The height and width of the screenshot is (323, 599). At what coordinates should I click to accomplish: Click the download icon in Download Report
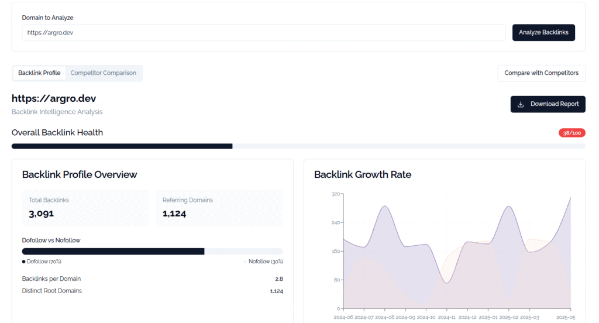coord(520,104)
